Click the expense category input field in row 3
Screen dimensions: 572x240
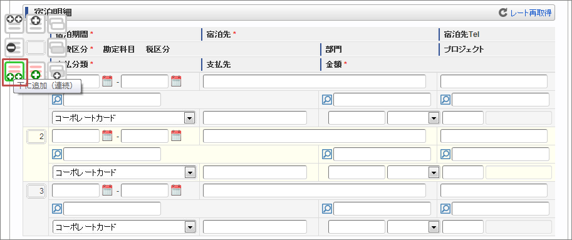(112, 209)
